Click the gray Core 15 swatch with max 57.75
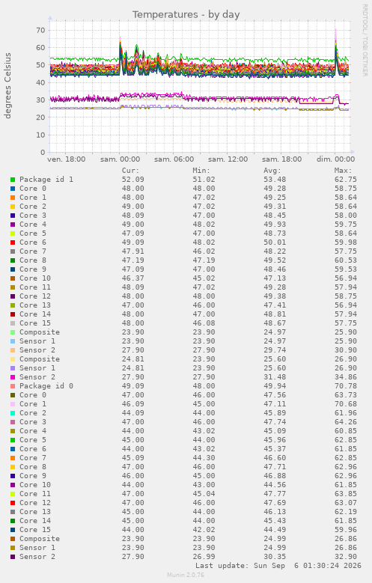 tap(13, 323)
